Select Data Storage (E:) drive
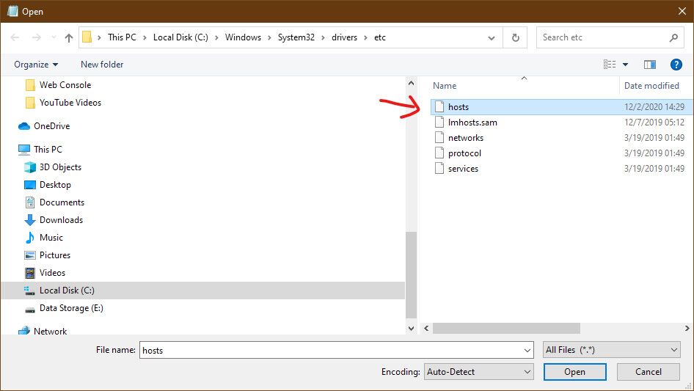694x391 pixels. 71,308
